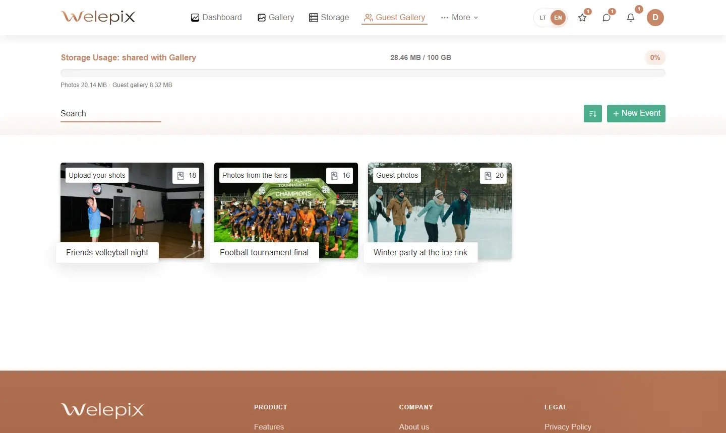Click the Friends volleyball night title
This screenshot has height=433, width=726.
click(107, 252)
